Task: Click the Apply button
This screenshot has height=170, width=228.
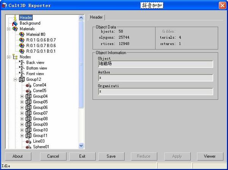Action: click(177, 156)
